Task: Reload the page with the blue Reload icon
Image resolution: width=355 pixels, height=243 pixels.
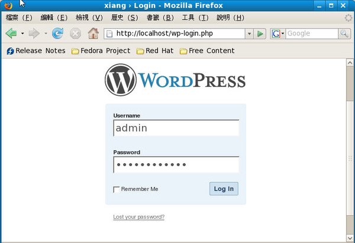Action: pyautogui.click(x=57, y=34)
